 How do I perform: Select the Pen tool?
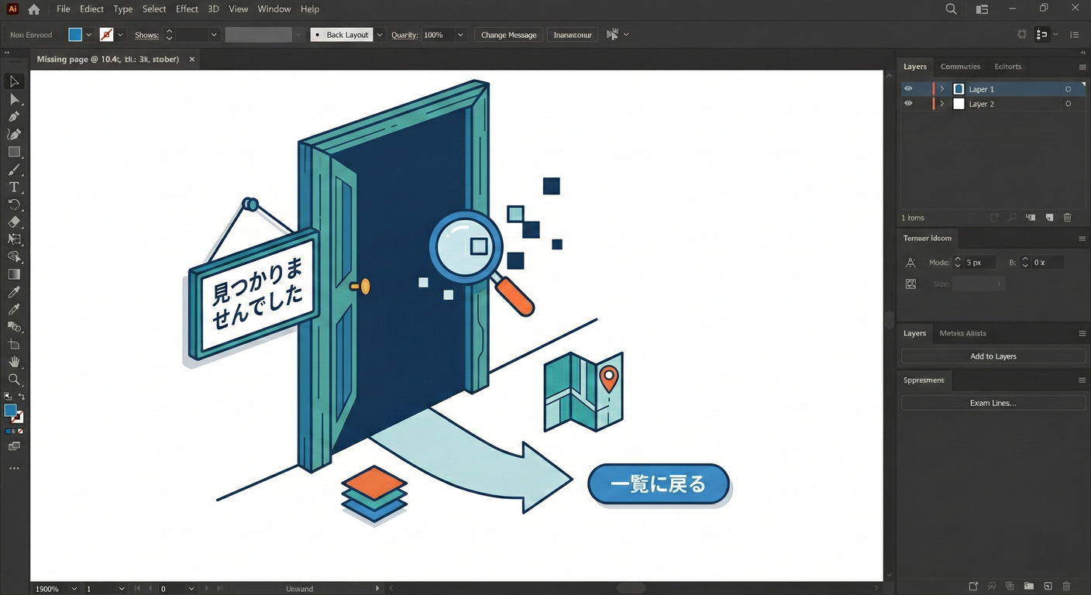coord(14,116)
